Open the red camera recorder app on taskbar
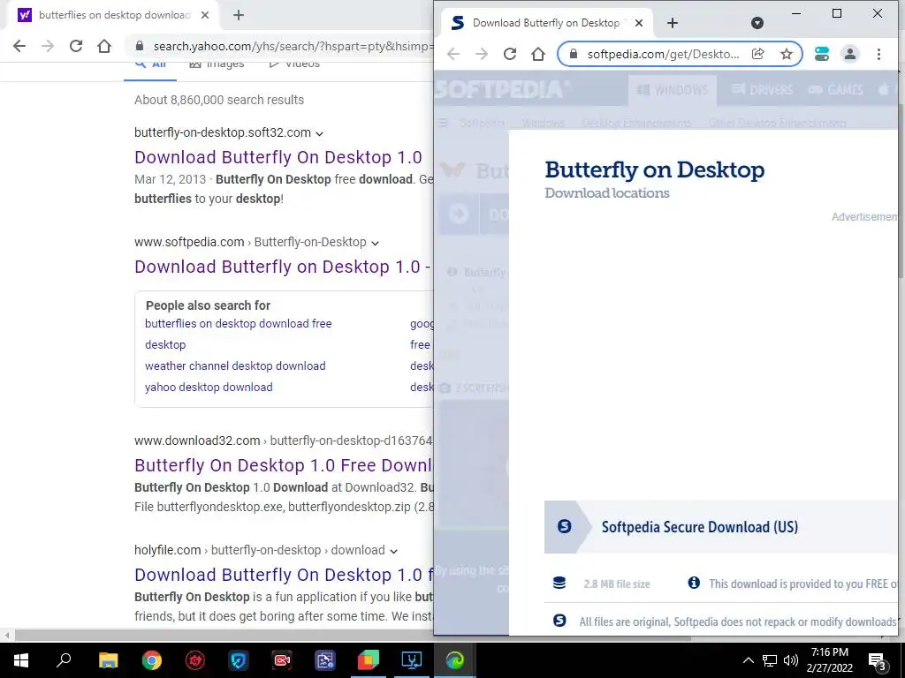The height and width of the screenshot is (678, 905). [282, 660]
